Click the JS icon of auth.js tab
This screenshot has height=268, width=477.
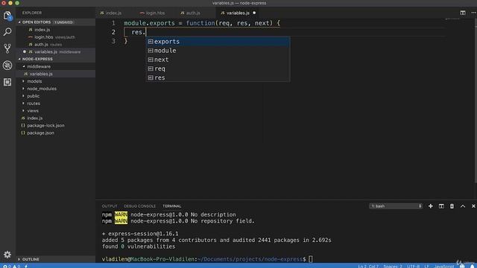point(182,13)
